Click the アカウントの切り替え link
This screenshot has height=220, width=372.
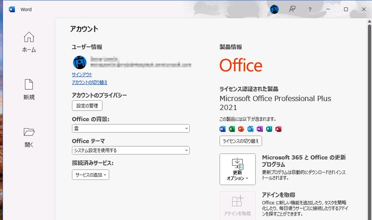point(90,82)
